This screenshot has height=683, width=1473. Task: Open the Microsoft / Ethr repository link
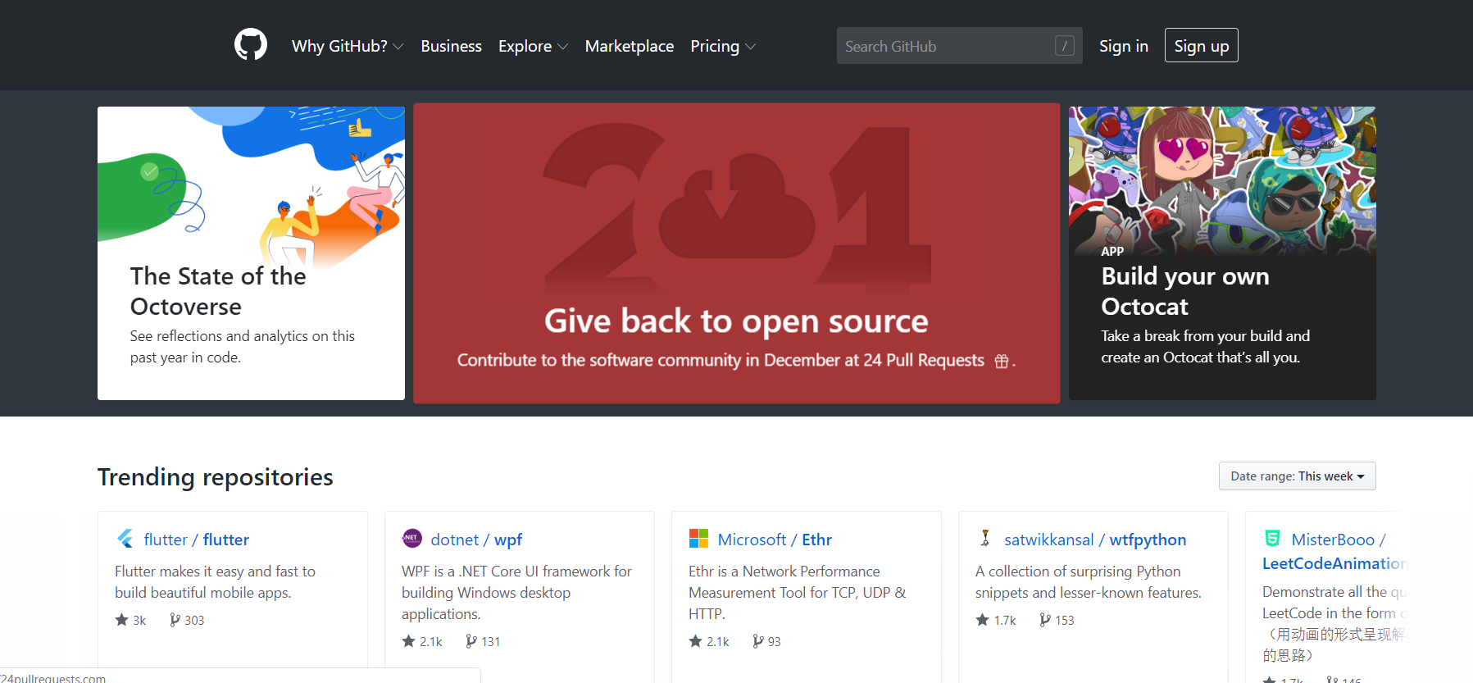pyautogui.click(x=775, y=540)
